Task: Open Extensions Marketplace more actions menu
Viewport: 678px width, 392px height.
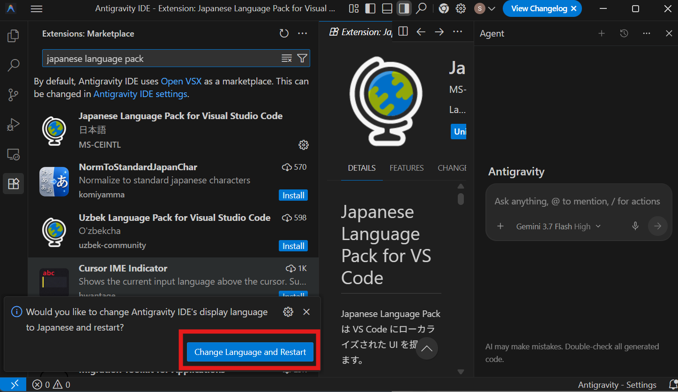Action: tap(303, 33)
